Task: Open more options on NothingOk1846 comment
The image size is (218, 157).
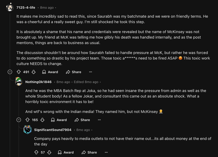Action: click(x=99, y=120)
